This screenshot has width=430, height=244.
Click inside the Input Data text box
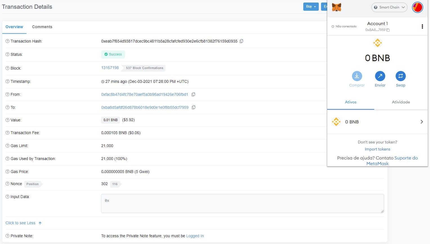[x=242, y=203]
